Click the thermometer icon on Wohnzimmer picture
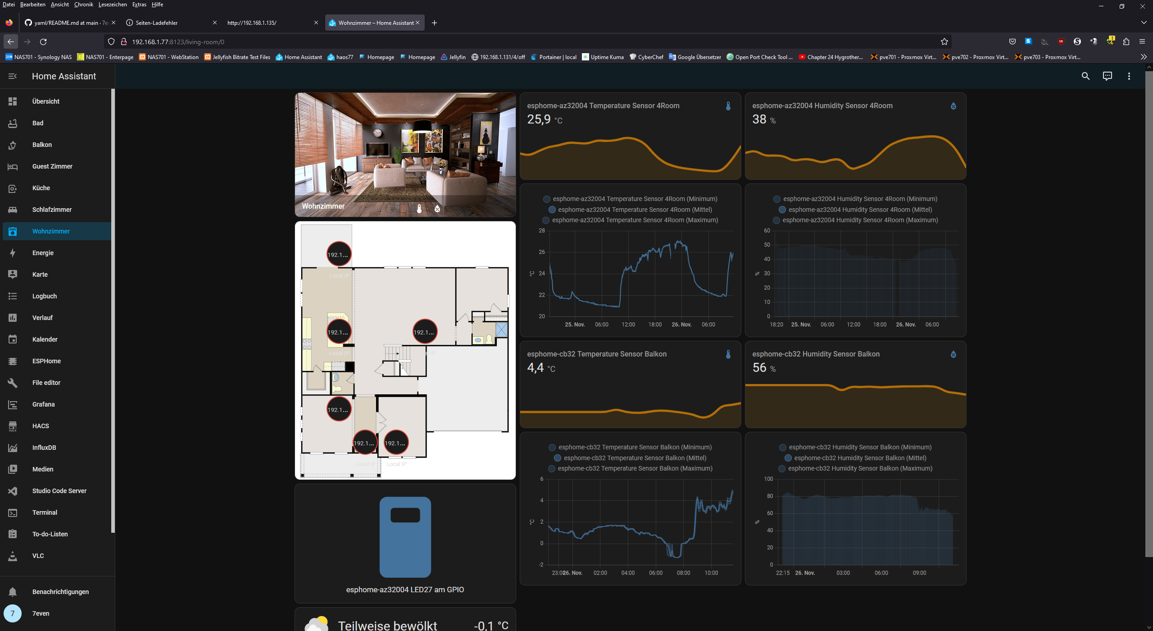Screen dimensions: 1153x631 coord(419,209)
